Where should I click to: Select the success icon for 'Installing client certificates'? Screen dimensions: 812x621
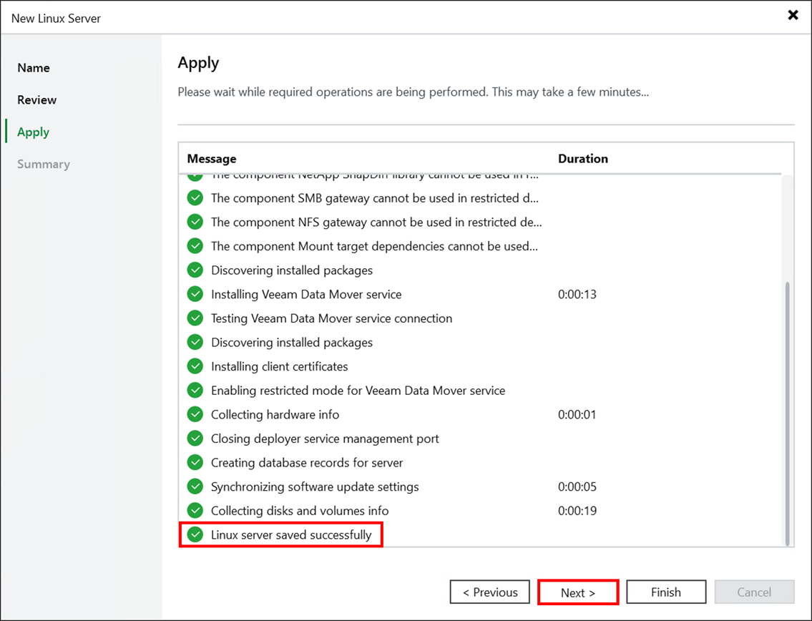tap(195, 366)
